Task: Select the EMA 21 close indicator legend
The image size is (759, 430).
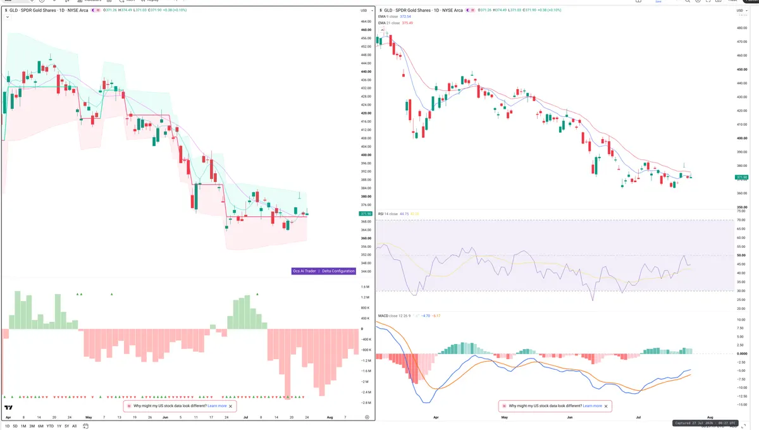Action: (390, 23)
